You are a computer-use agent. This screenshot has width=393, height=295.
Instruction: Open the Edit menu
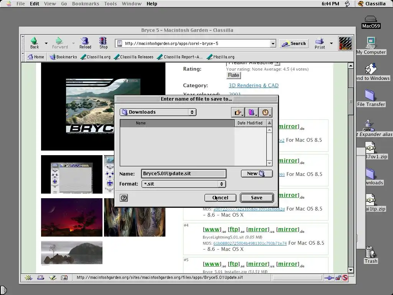click(x=35, y=4)
